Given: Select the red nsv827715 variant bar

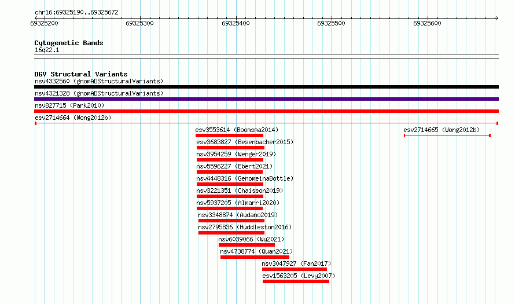Looking at the screenshot, I should point(266,111).
